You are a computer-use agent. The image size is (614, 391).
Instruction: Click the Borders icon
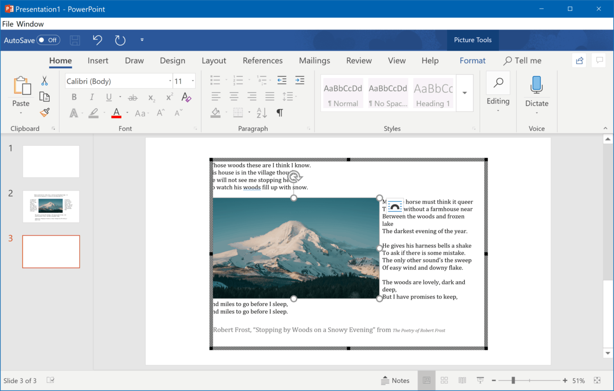238,113
